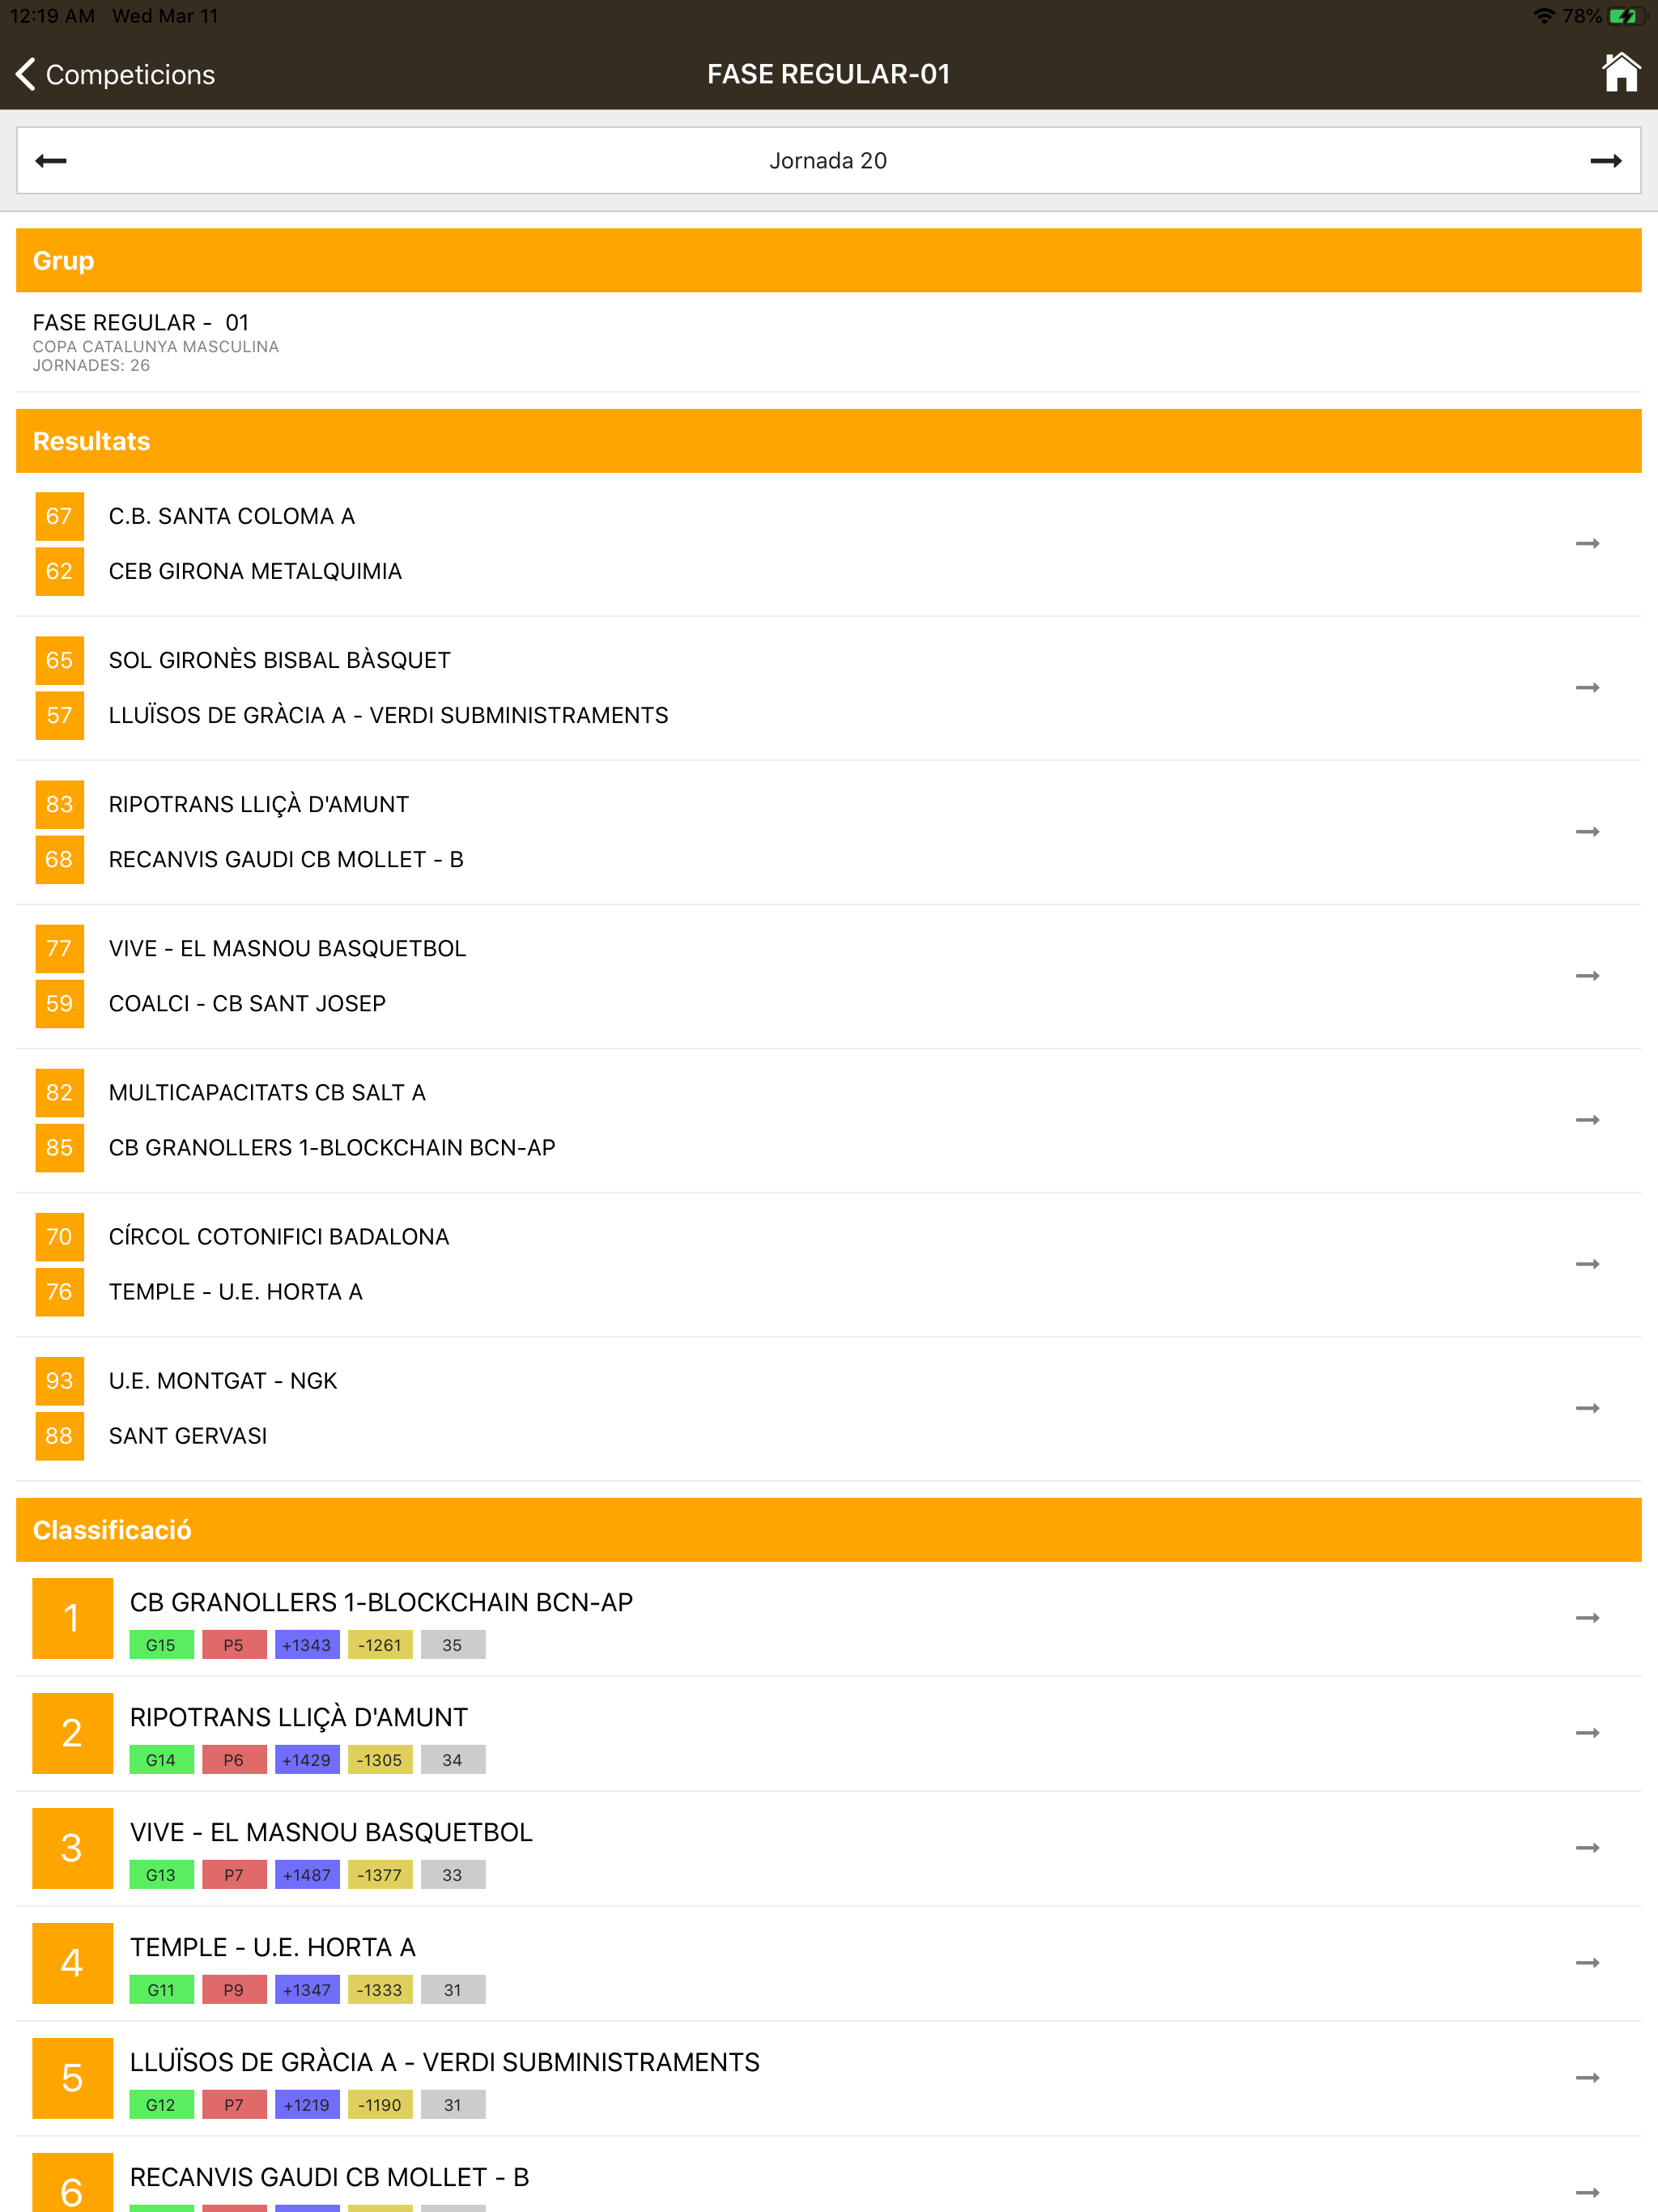
Task: Advance to the next jornada
Action: (1607, 160)
